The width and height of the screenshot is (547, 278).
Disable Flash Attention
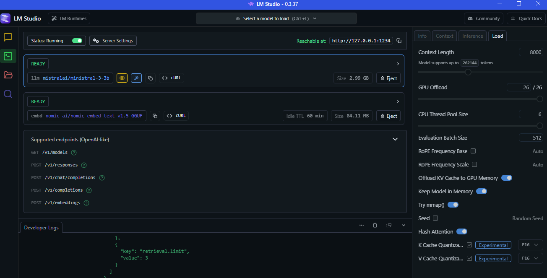pos(462,231)
